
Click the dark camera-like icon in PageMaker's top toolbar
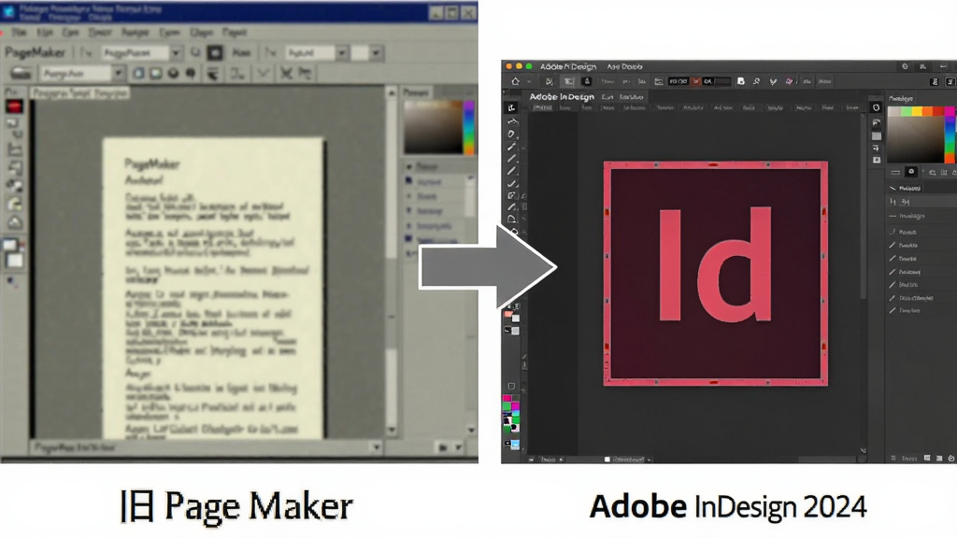pyautogui.click(x=215, y=53)
